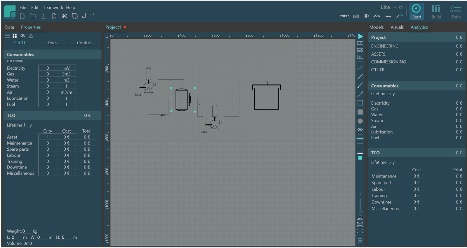Click the undo return-arrow icon

[x=84, y=16]
